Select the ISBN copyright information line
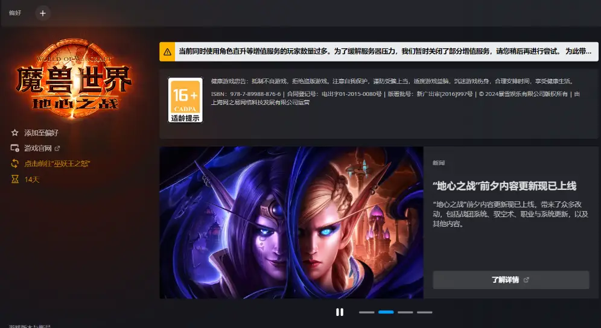 tap(395, 98)
